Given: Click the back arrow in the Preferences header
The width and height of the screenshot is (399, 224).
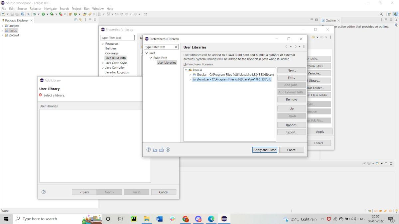Looking at the screenshot, I should point(287,47).
